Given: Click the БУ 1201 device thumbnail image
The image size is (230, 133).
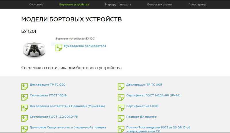Looking at the screenshot, I should point(34,50).
